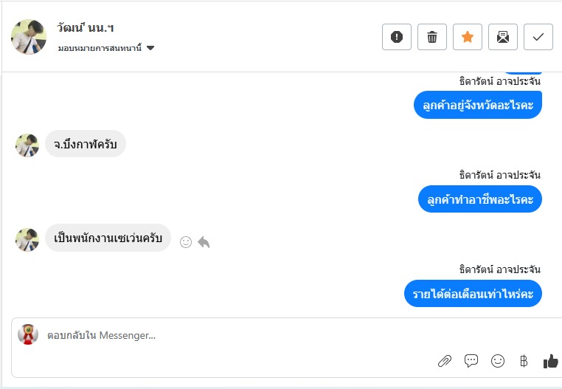Click customer name วัฒน์ นน. in header
This screenshot has height=389, width=562.
click(86, 28)
